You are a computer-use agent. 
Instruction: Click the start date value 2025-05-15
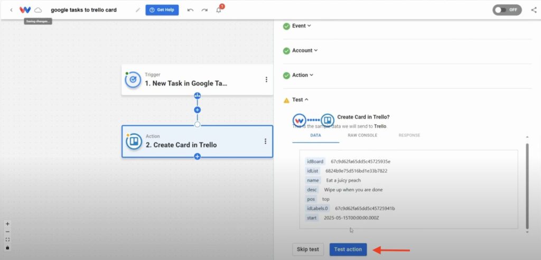coord(351,218)
